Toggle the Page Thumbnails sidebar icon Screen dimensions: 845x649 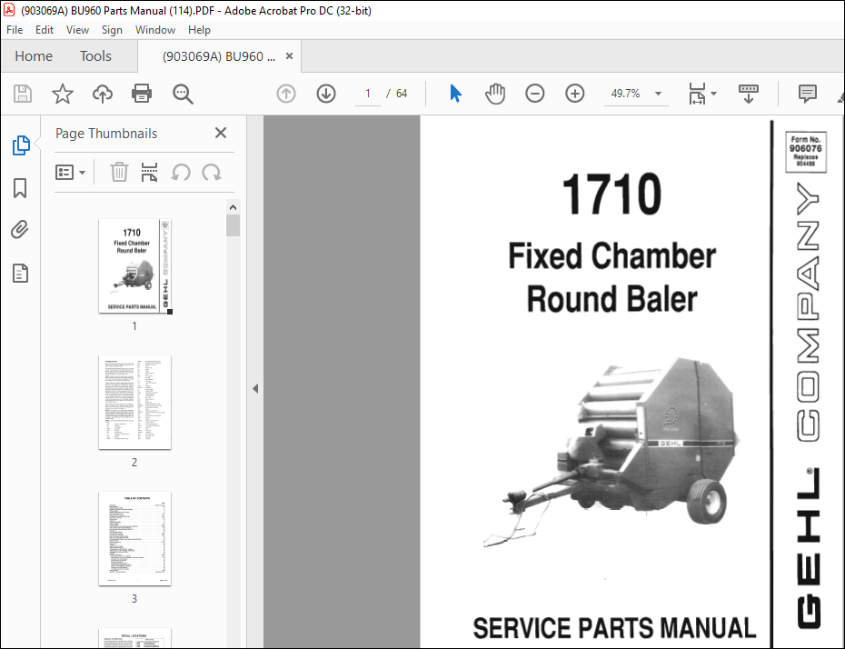(x=21, y=145)
